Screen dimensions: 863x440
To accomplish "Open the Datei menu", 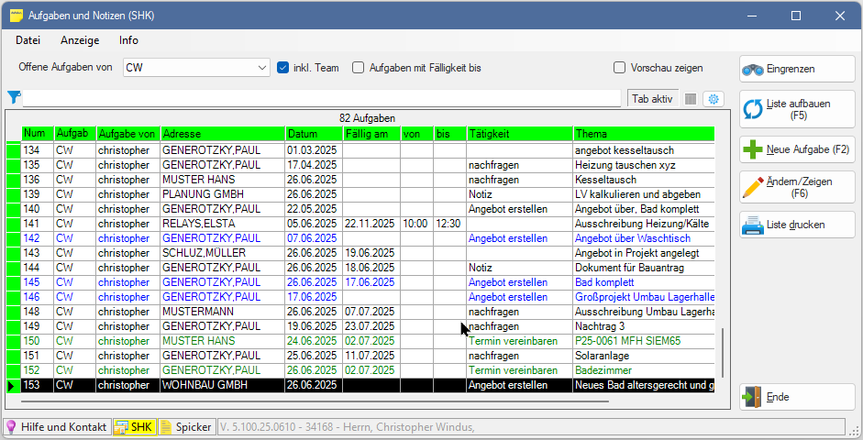I will coord(28,40).
